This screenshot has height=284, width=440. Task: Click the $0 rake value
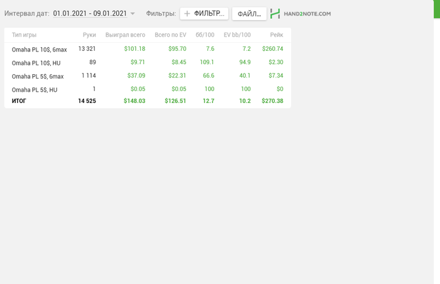coord(280,89)
